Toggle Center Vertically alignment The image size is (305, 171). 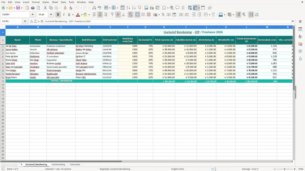coord(118,15)
